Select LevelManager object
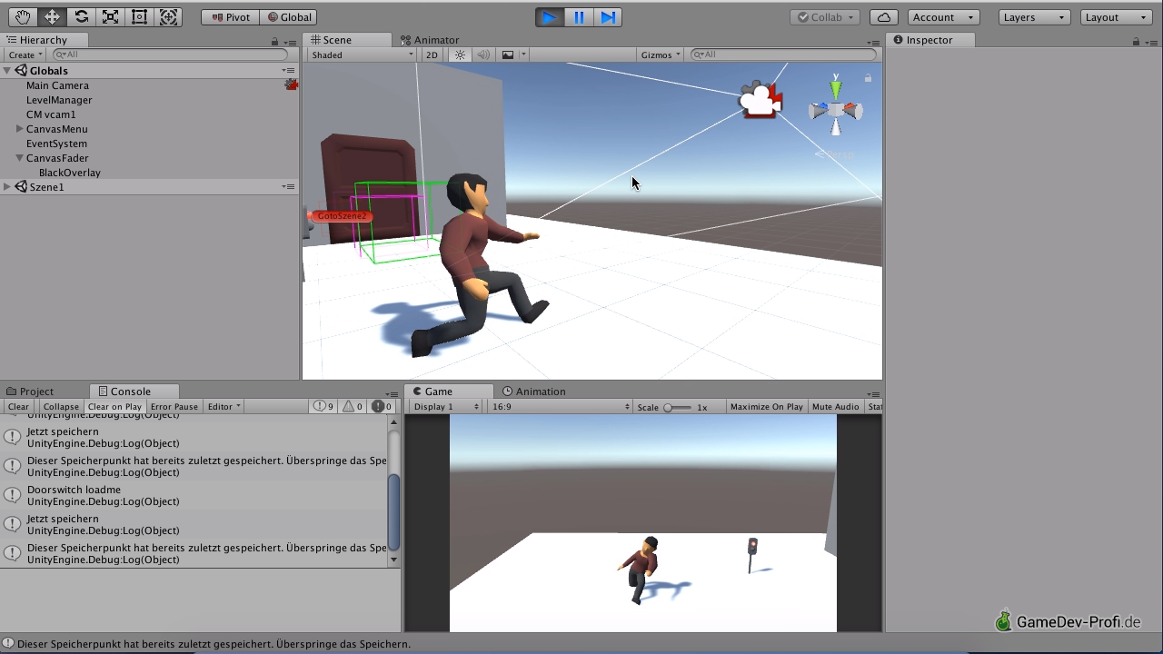 click(x=59, y=100)
